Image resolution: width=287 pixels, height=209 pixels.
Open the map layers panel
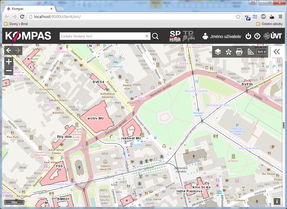tap(218, 52)
